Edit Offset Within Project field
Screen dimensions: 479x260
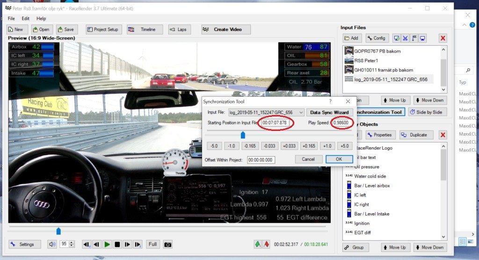(261, 160)
